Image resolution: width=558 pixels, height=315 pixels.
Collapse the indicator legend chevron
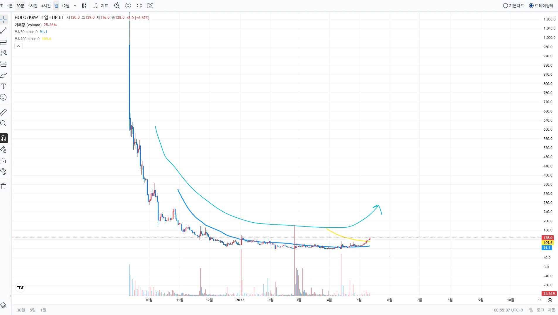(18, 46)
